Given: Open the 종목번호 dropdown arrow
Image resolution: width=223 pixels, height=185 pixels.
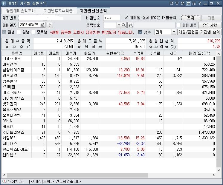Looking at the screenshot, I should [119, 25].
